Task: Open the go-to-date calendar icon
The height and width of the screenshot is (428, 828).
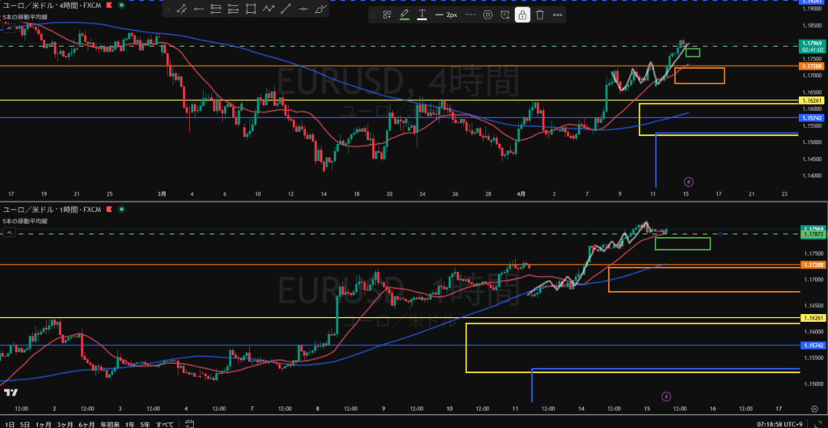Action: click(188, 423)
